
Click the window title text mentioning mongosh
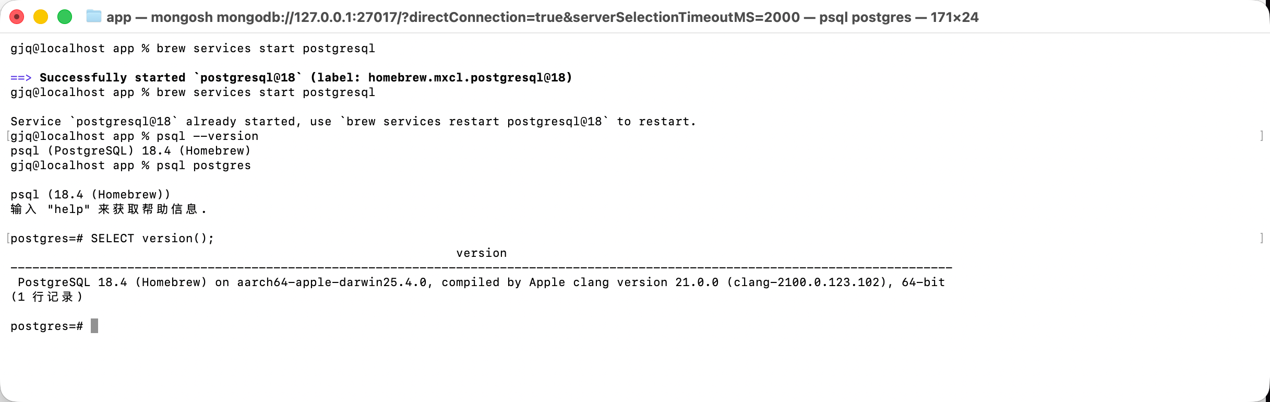[x=543, y=17]
